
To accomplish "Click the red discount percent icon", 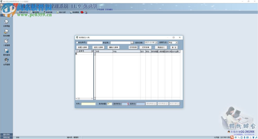I will 128,104.
